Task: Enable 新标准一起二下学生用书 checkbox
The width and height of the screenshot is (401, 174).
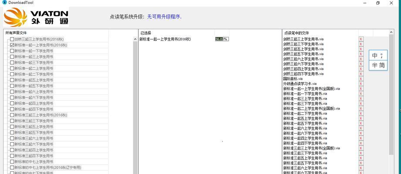Action: point(12,74)
